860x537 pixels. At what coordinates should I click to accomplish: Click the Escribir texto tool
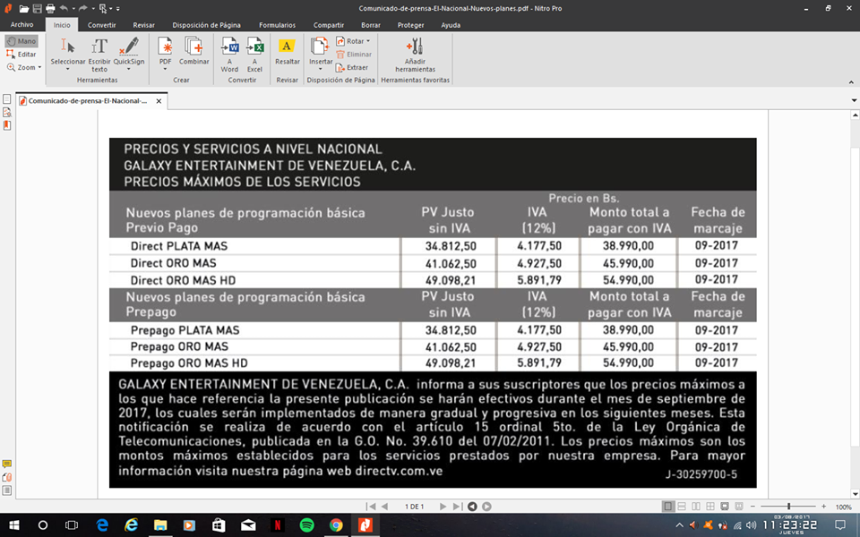coord(99,52)
